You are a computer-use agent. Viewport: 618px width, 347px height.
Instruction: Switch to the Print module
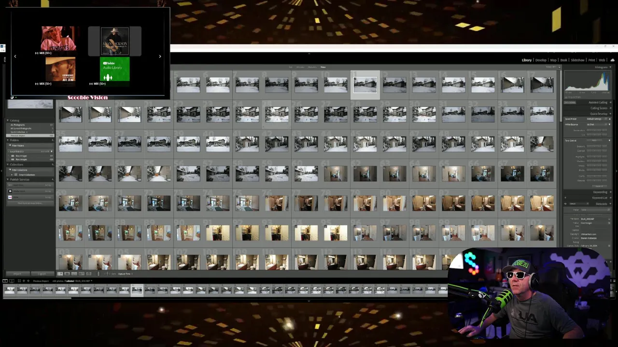tap(591, 60)
